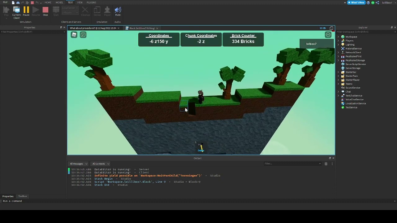The width and height of the screenshot is (397, 223).
Task: Click the share icon near username
Action: click(377, 2)
